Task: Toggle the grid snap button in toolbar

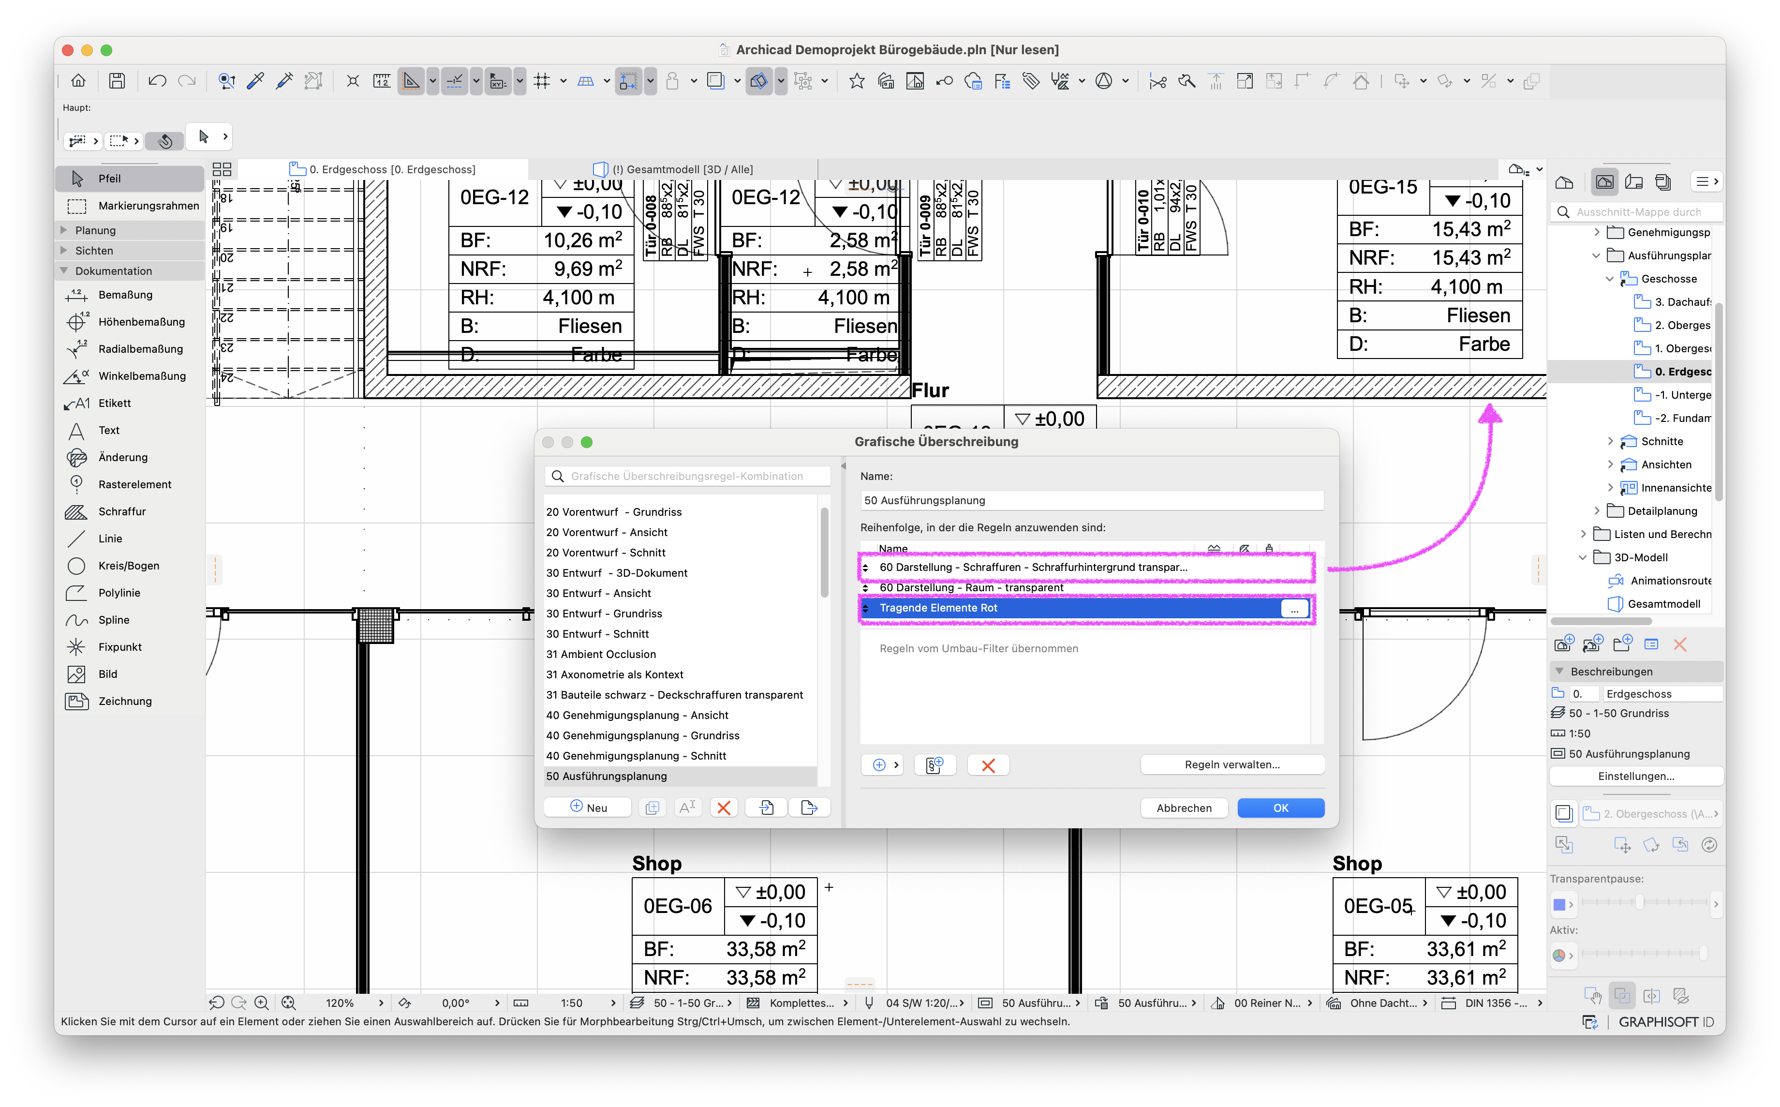Action: [x=542, y=80]
